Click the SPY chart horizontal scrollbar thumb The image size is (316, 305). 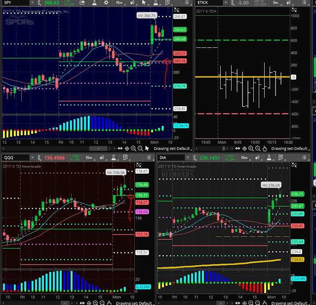coord(98,149)
